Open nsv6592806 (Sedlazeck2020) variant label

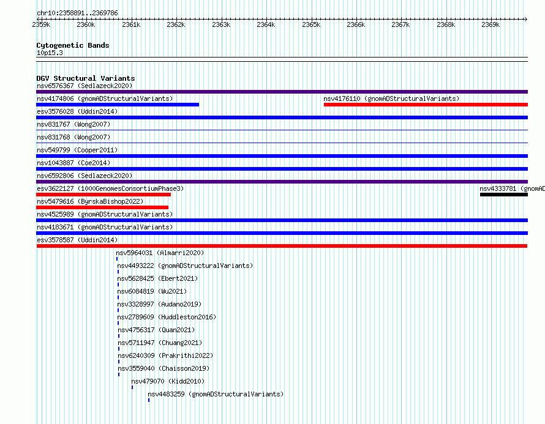(85, 176)
